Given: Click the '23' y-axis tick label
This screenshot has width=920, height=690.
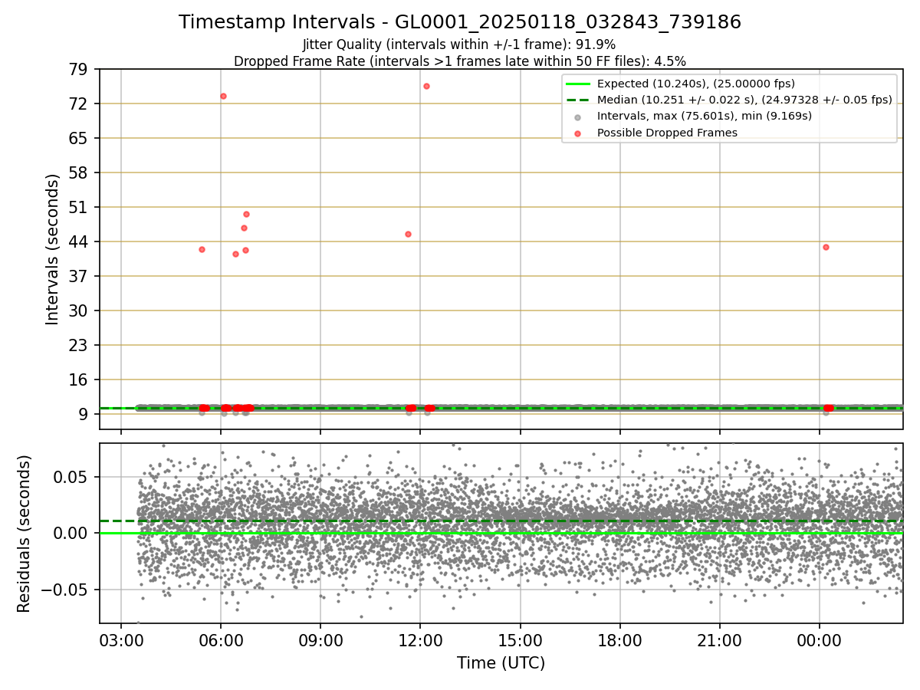Looking at the screenshot, I should coord(80,345).
